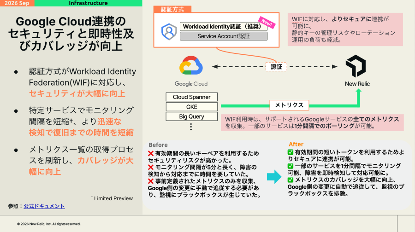Click the pink note starting WIFに対応し
Screen dimensions: 415x232
pos(345,29)
